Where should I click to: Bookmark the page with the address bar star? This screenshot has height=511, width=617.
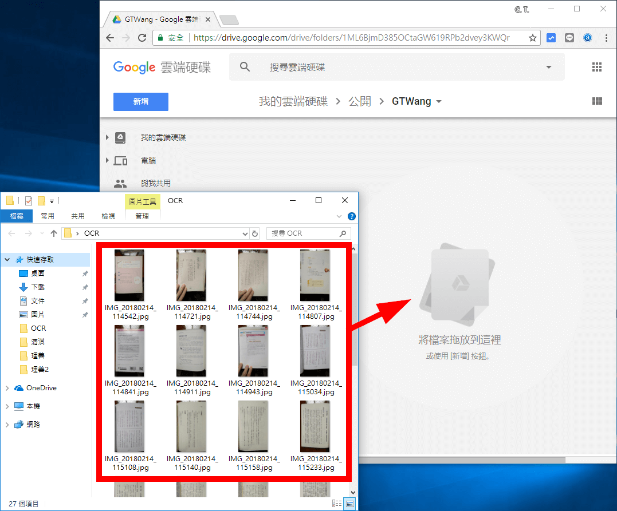click(x=533, y=37)
